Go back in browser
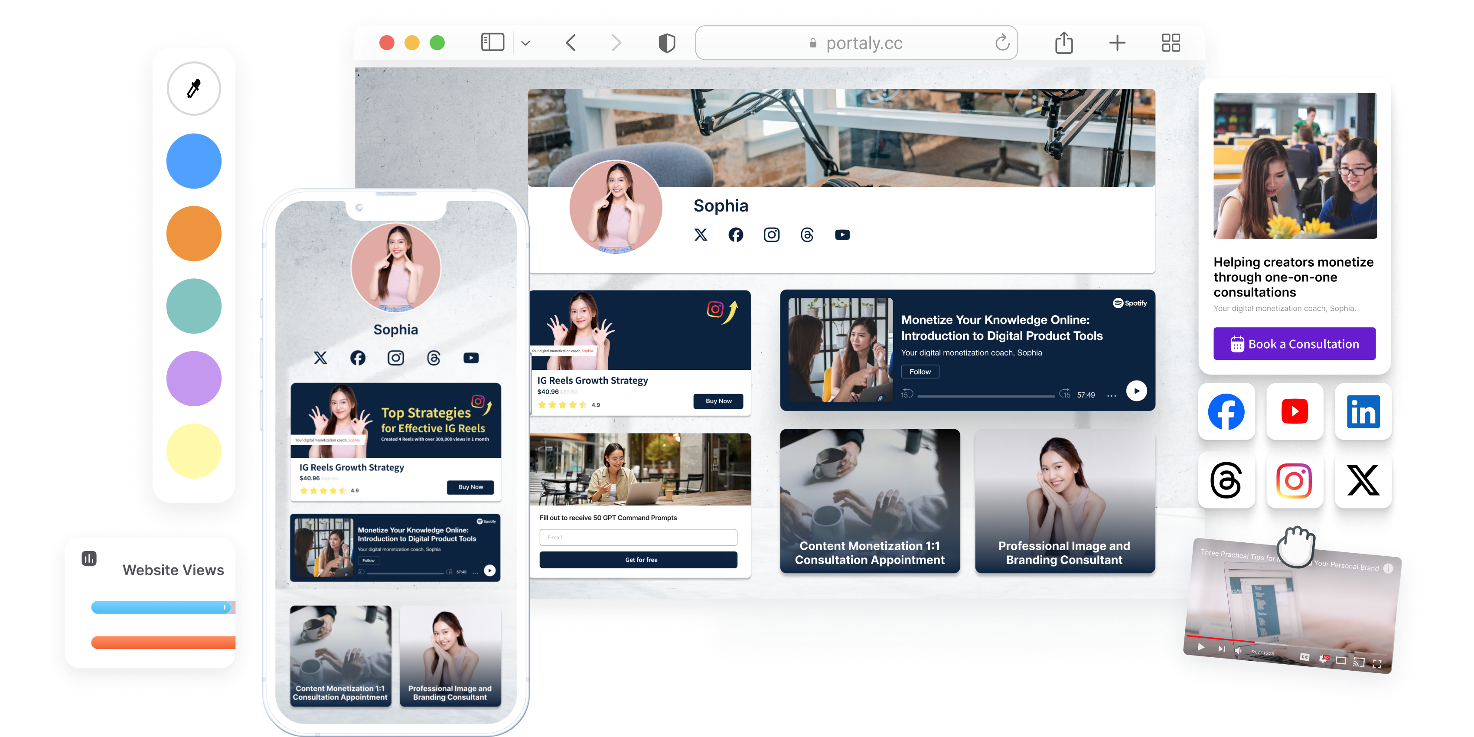This screenshot has width=1474, height=737. pos(571,42)
